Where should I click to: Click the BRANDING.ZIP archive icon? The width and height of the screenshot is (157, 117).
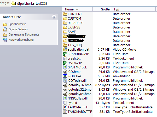tap(65, 54)
